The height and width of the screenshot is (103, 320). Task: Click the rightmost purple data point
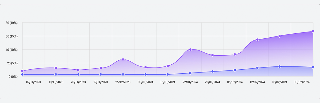(313, 31)
